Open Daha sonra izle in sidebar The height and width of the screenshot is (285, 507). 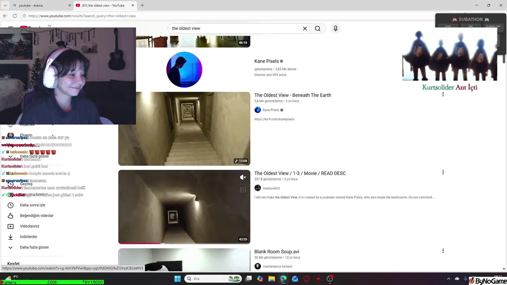pos(32,205)
